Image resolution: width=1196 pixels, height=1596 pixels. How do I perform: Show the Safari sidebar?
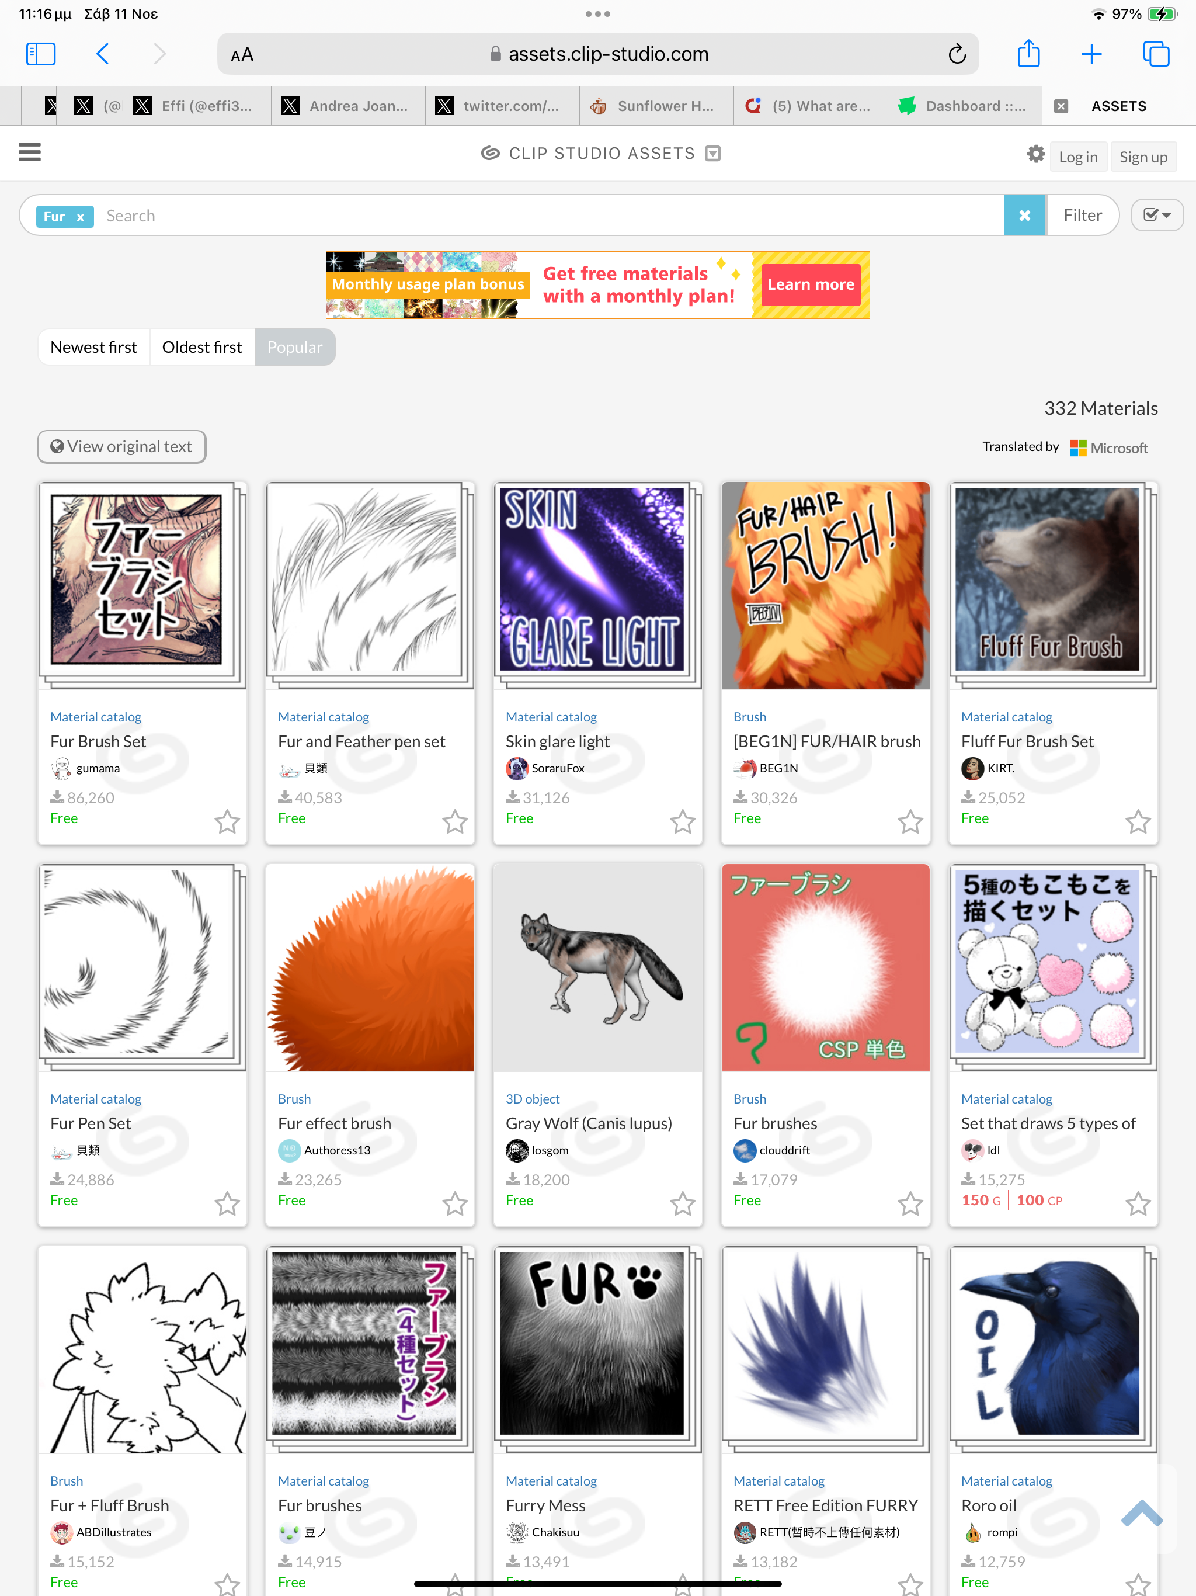click(x=40, y=54)
